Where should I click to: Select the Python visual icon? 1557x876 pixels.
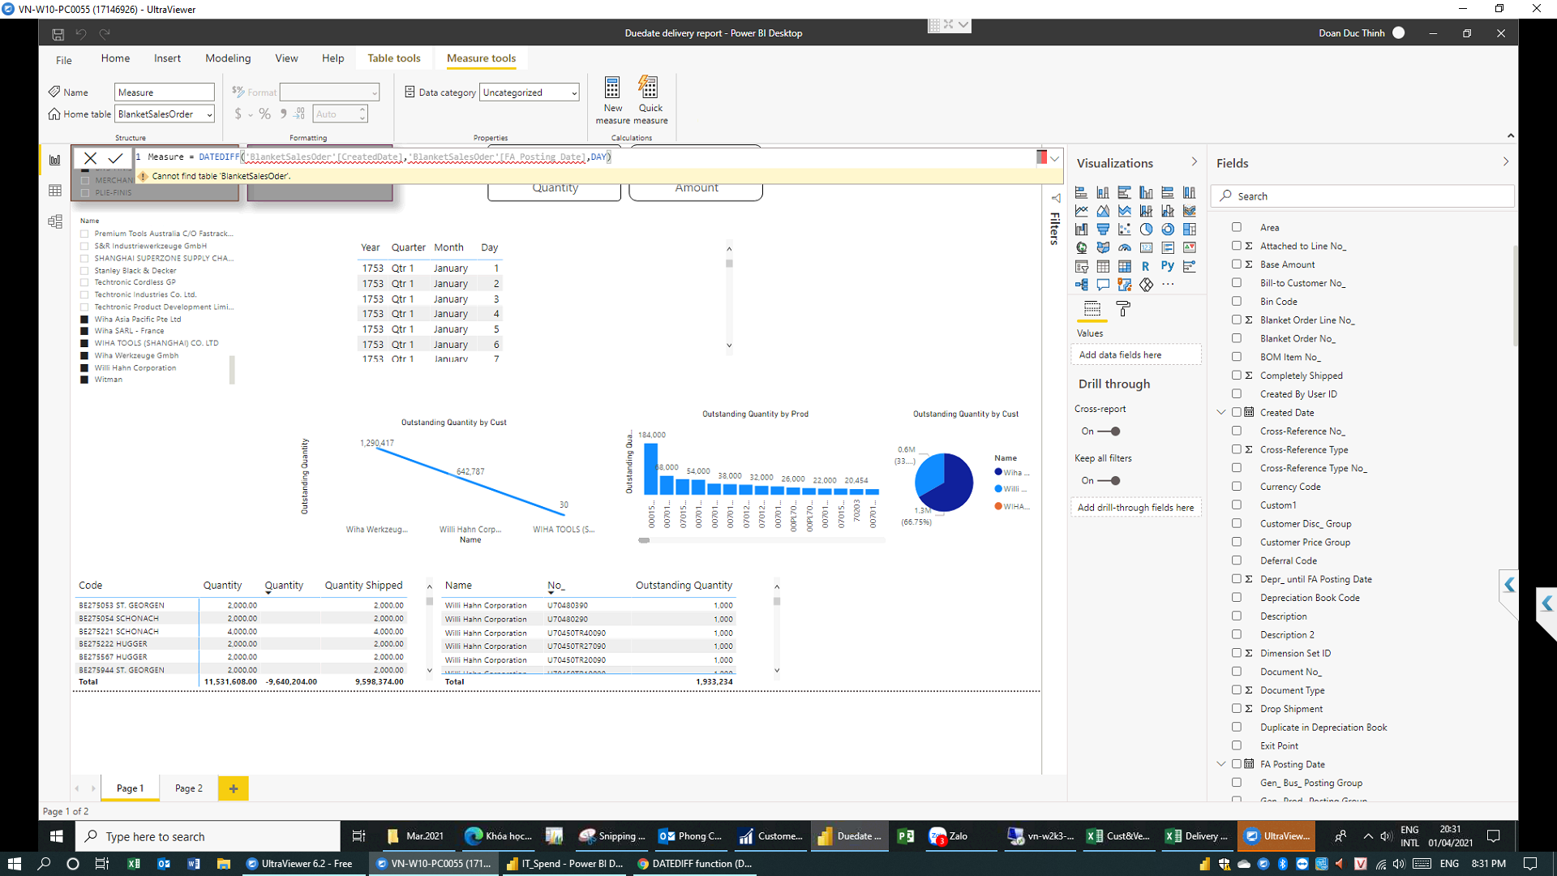(x=1168, y=266)
